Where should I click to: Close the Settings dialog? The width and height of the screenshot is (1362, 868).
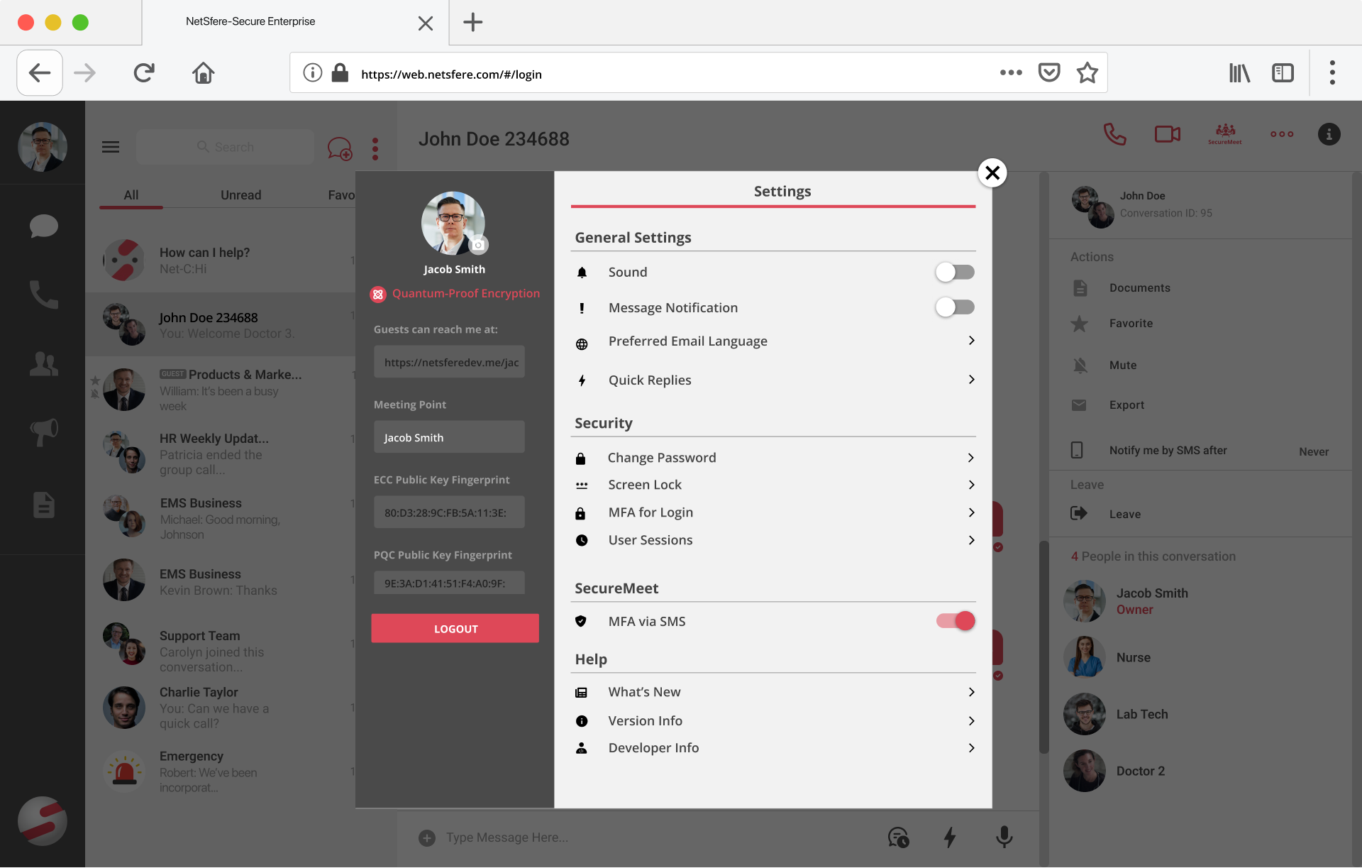tap(992, 172)
